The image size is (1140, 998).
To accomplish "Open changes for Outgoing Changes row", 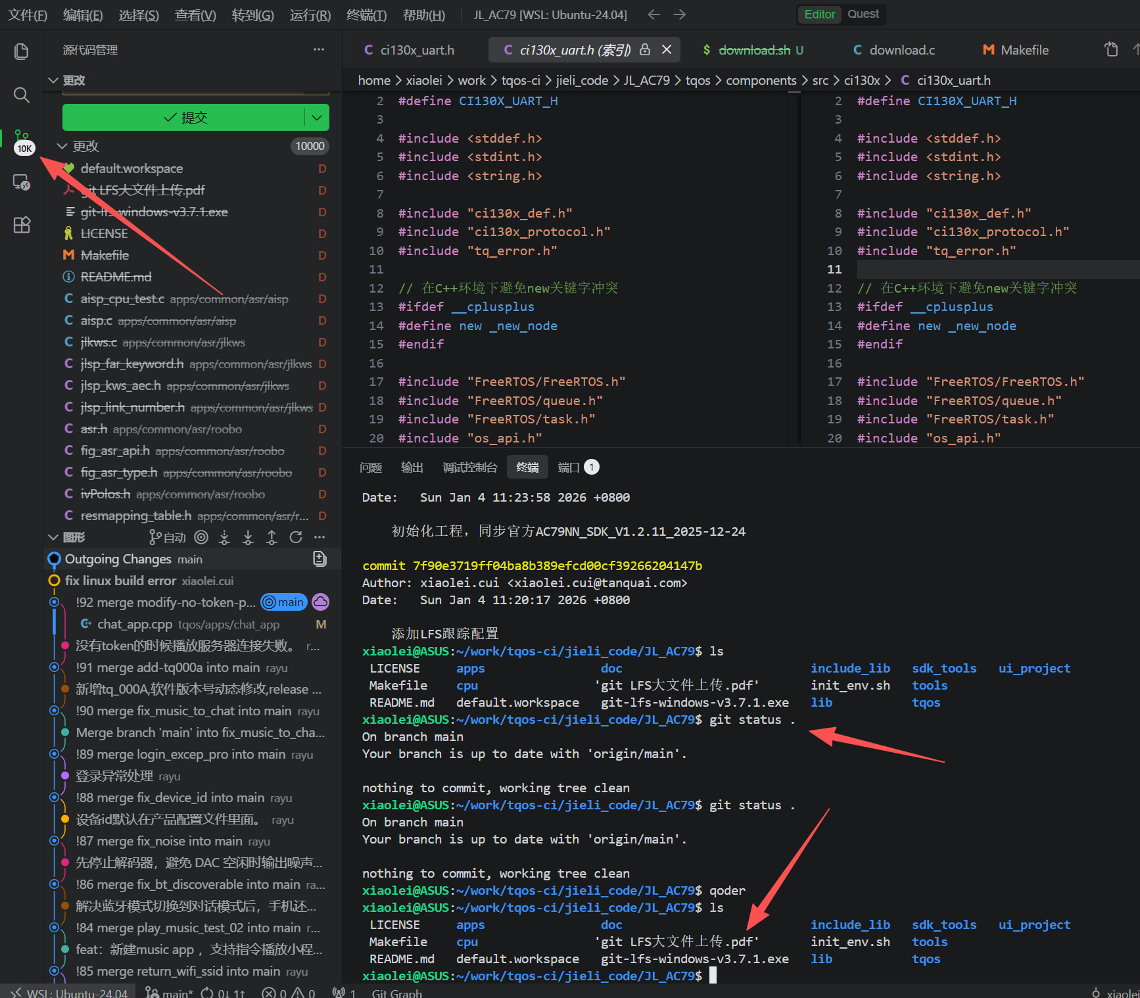I will click(320, 559).
